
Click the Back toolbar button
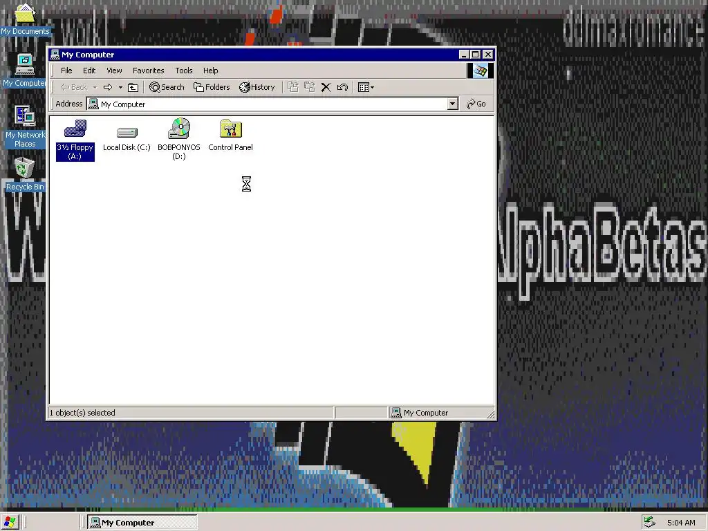coord(73,87)
